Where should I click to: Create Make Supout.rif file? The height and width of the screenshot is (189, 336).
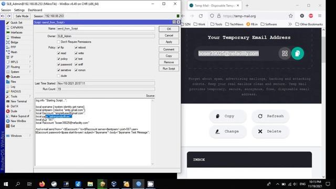tap(19, 116)
